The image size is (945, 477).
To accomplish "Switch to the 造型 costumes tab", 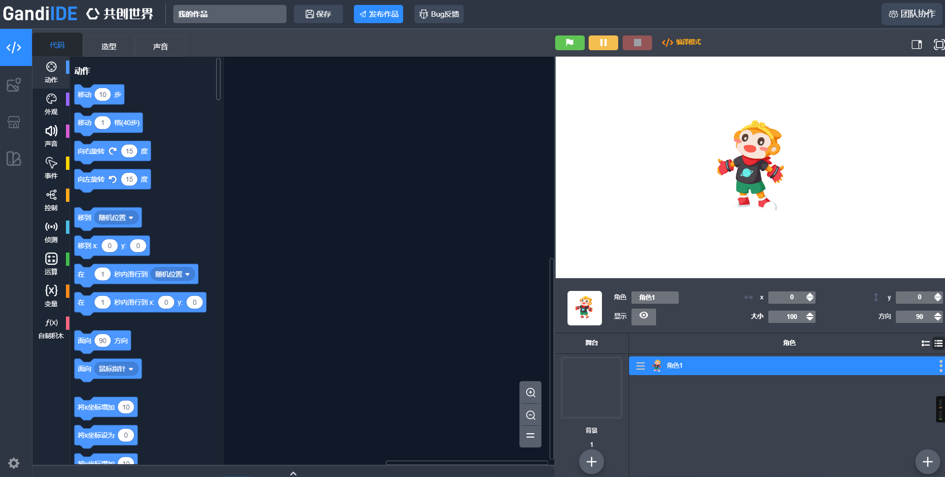I will [109, 46].
